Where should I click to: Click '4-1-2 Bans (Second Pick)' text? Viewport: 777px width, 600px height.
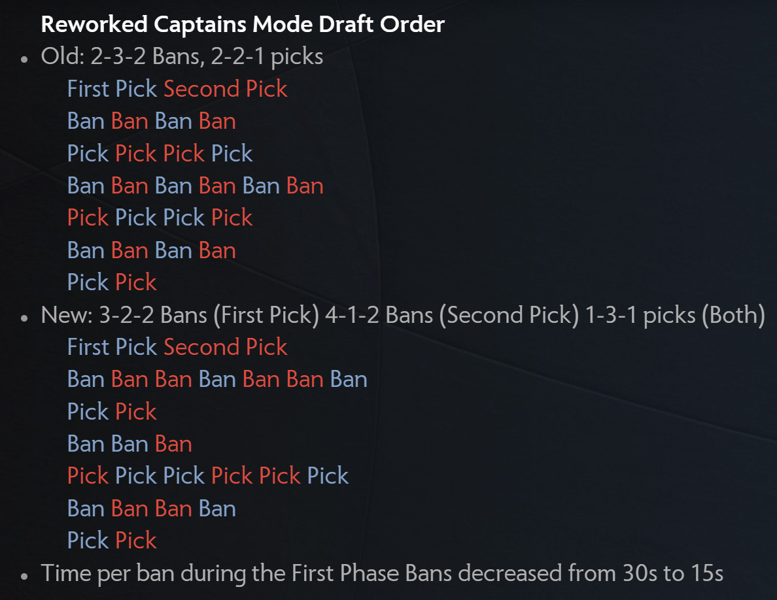[x=452, y=315]
